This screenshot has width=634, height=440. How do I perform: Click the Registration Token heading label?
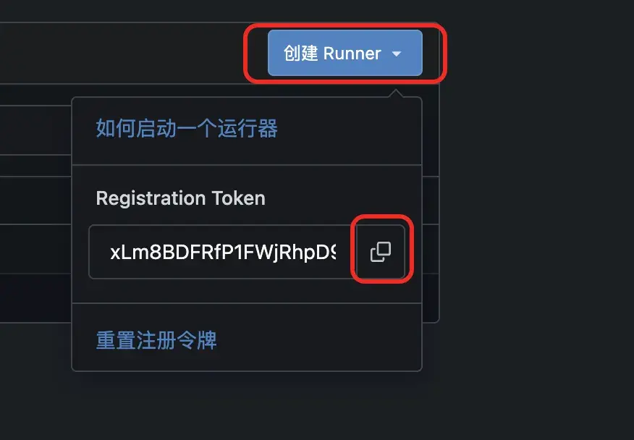180,198
